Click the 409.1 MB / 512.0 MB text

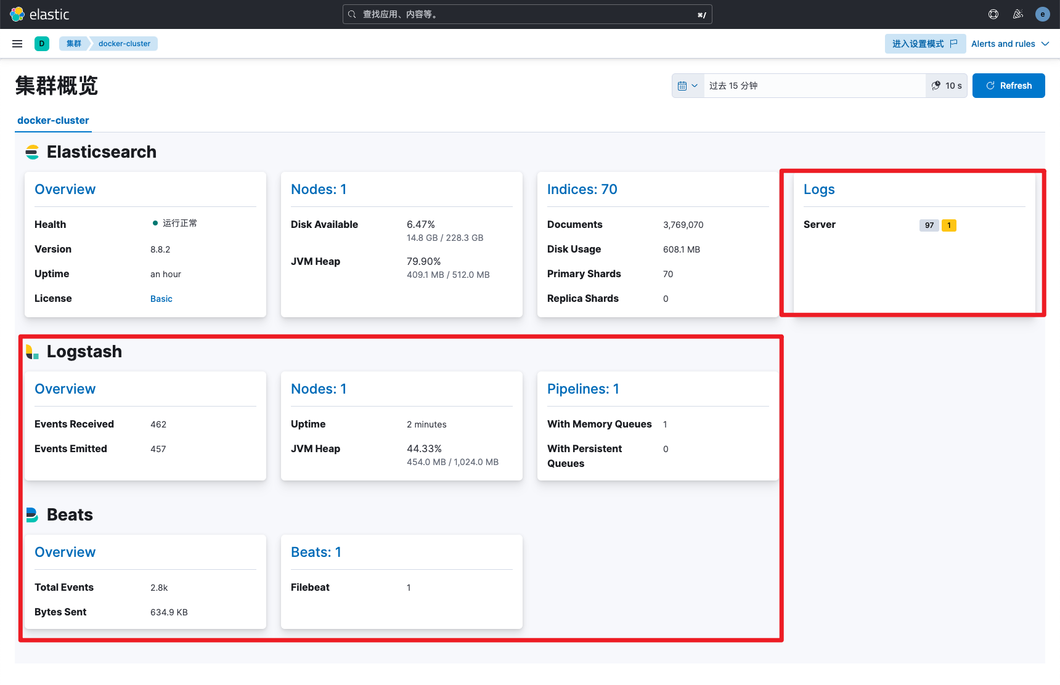click(x=448, y=275)
